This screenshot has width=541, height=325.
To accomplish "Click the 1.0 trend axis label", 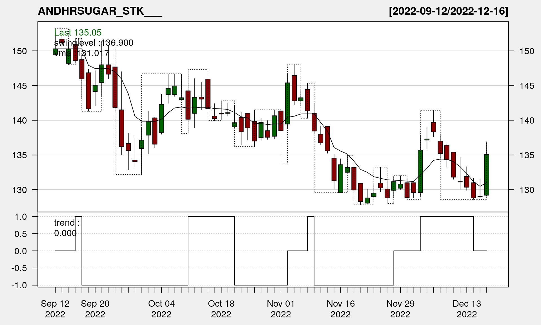I will 21,217.
